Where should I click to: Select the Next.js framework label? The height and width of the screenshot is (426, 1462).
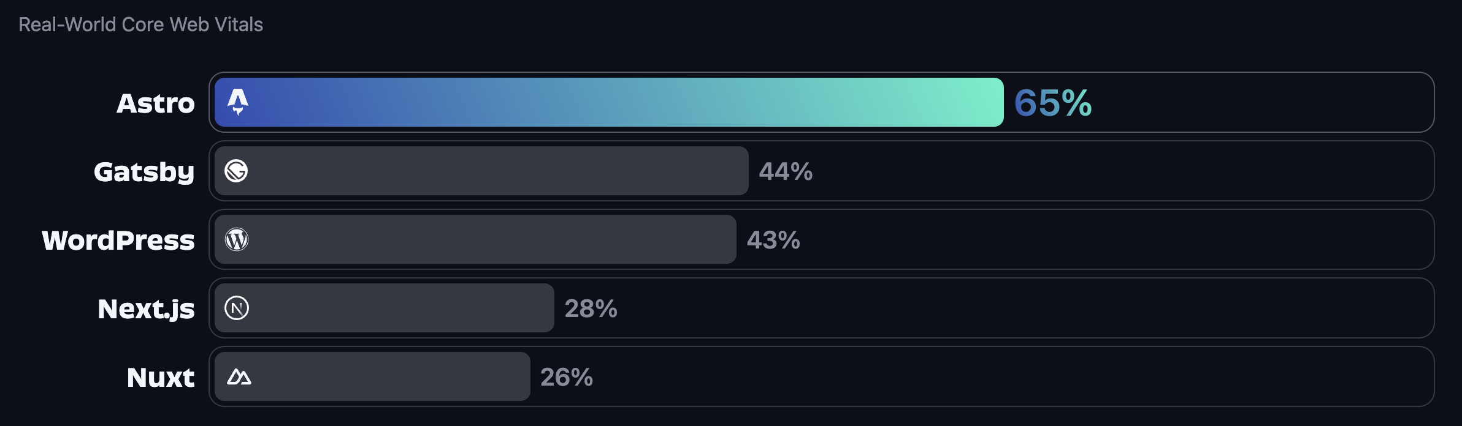146,308
